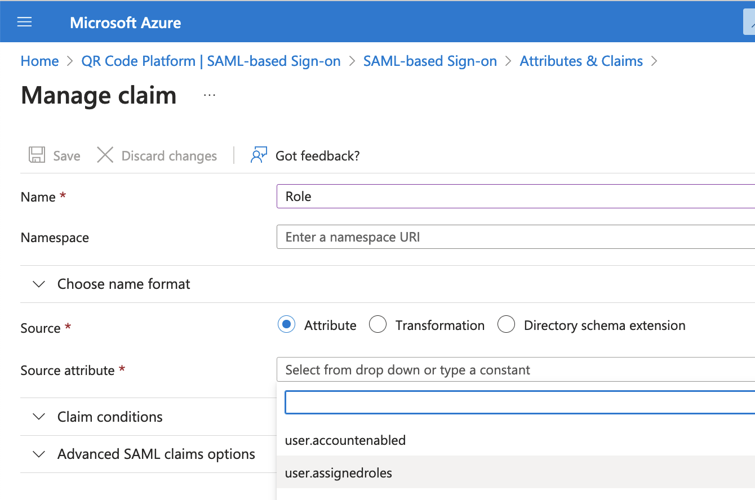Image resolution: width=755 pixels, height=500 pixels.
Task: Open the SAML-based Sign-on breadcrumb
Action: pyautogui.click(x=430, y=61)
